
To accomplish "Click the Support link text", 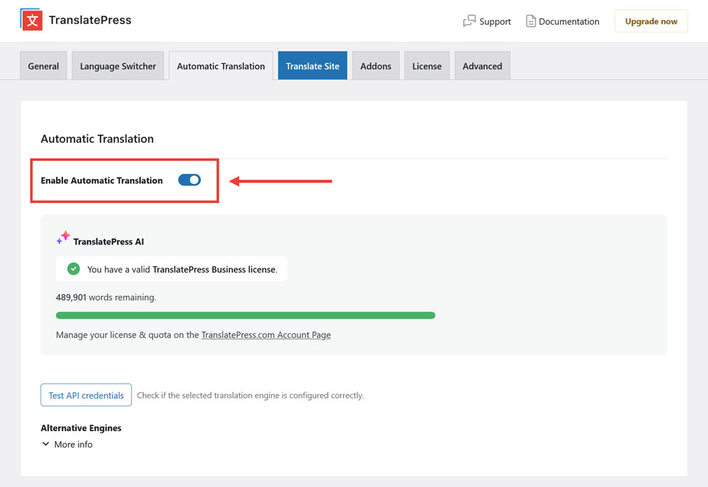I will pyautogui.click(x=496, y=21).
